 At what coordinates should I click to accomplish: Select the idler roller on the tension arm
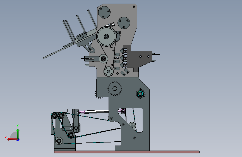[x=103, y=59]
